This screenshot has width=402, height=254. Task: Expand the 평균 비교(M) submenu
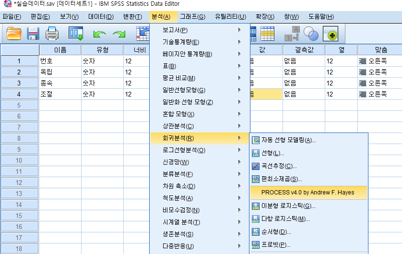[x=200, y=78]
